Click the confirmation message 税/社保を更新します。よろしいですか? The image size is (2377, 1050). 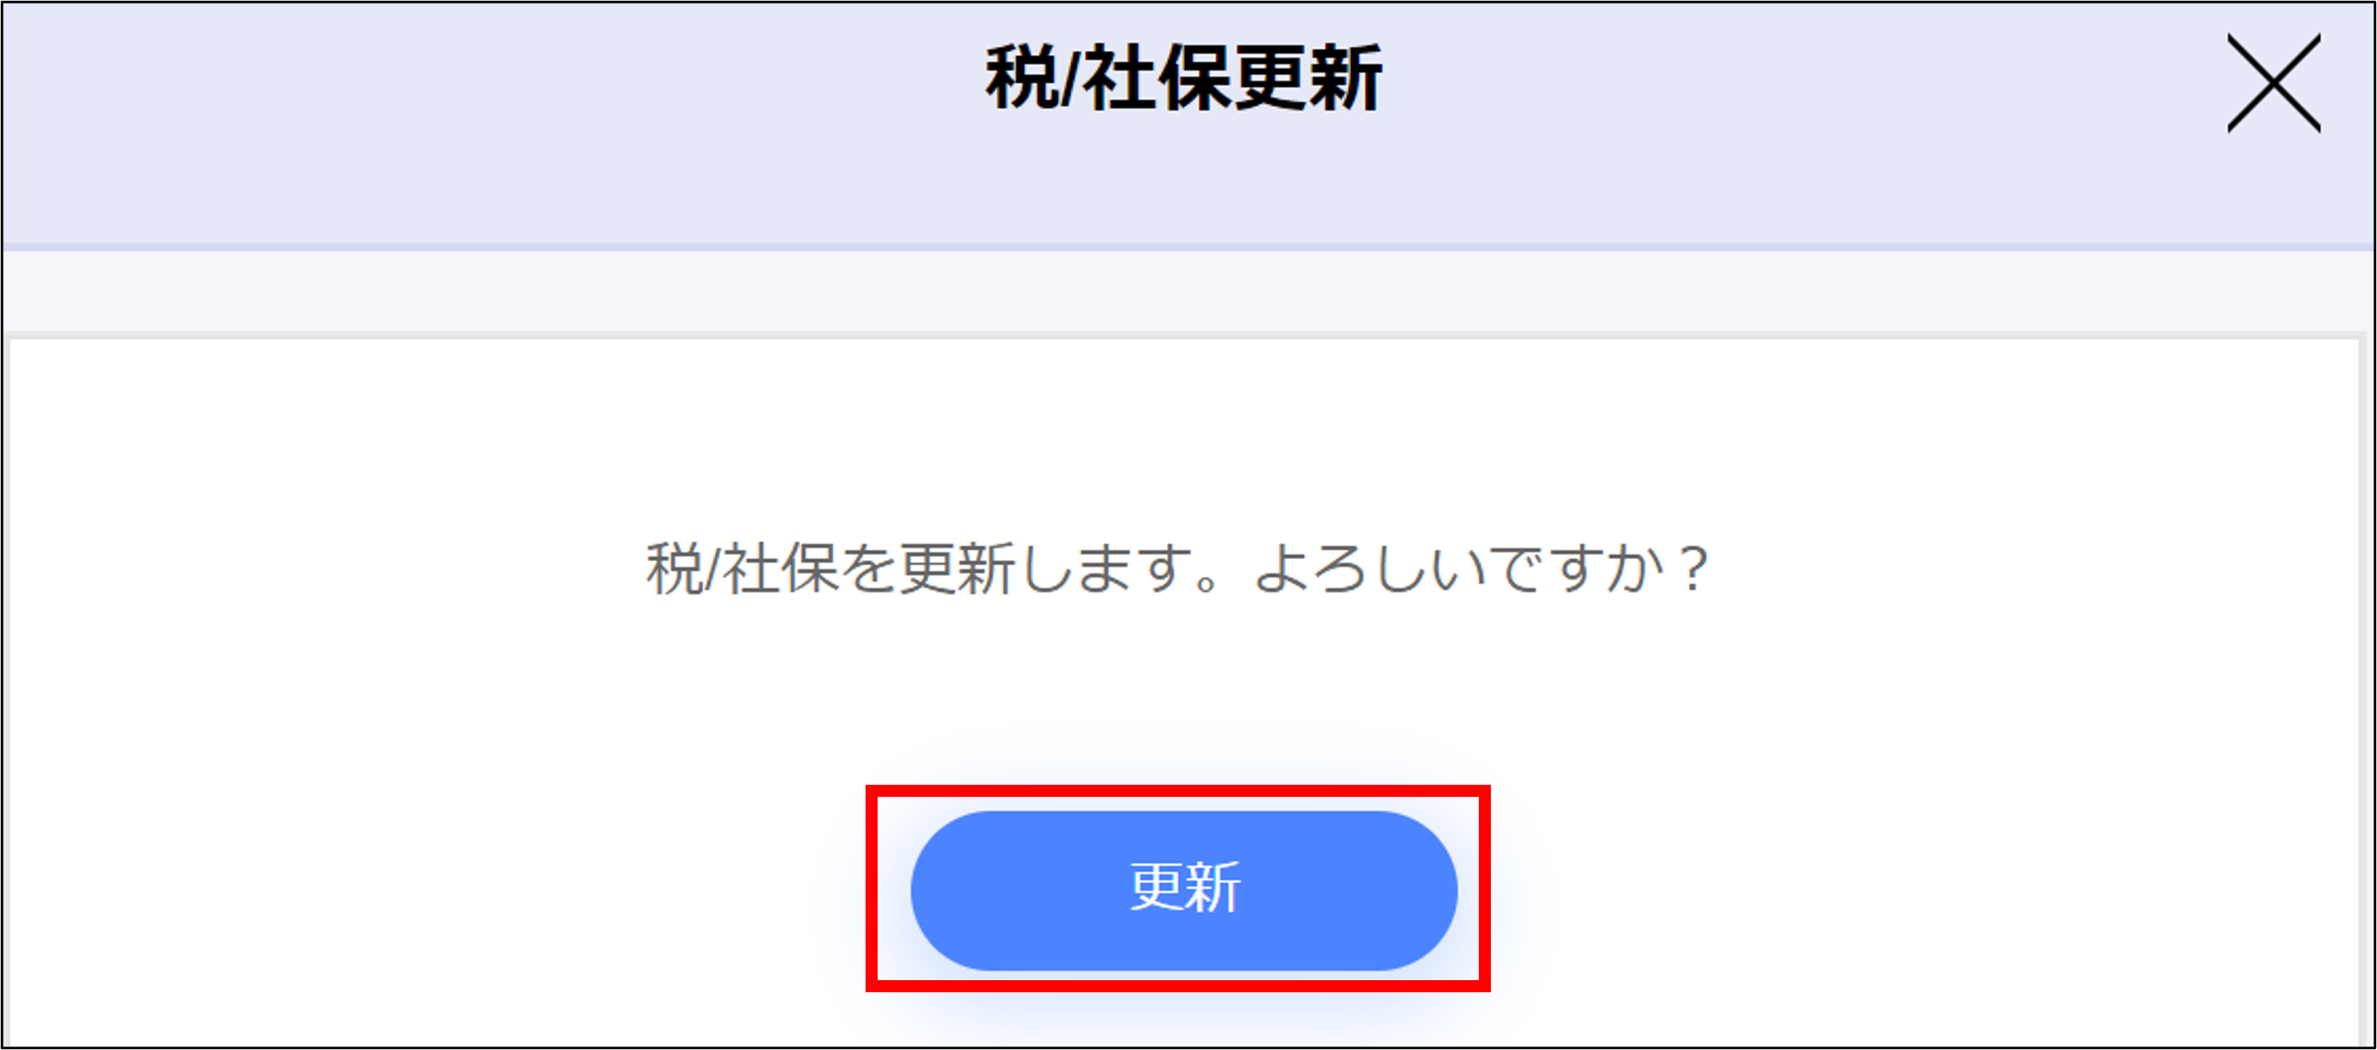1178,568
